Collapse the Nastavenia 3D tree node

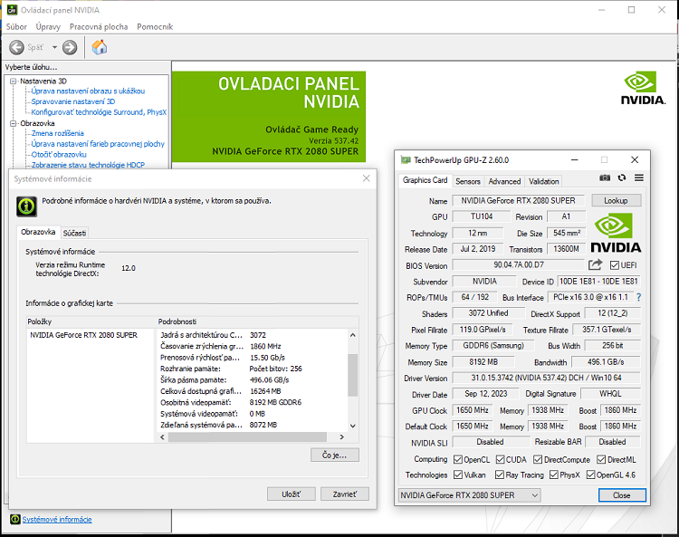pos(14,81)
